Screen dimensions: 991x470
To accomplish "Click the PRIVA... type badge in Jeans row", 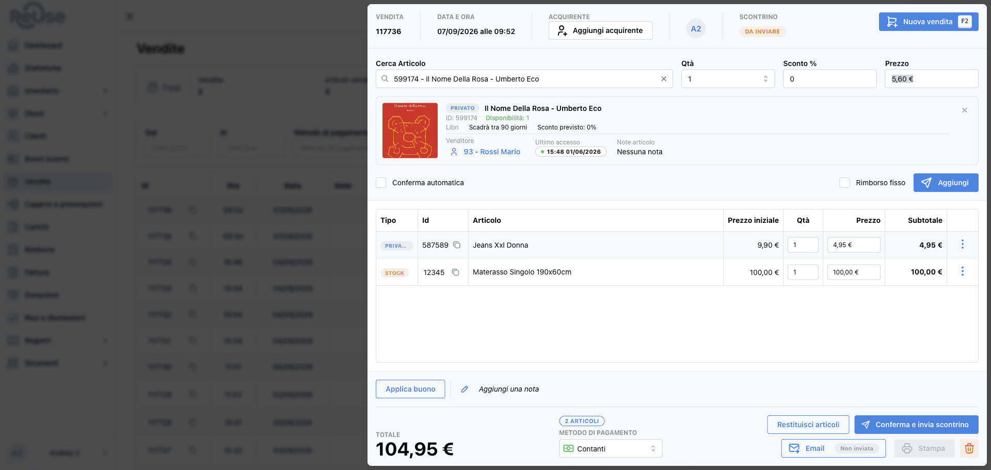I will tap(396, 246).
